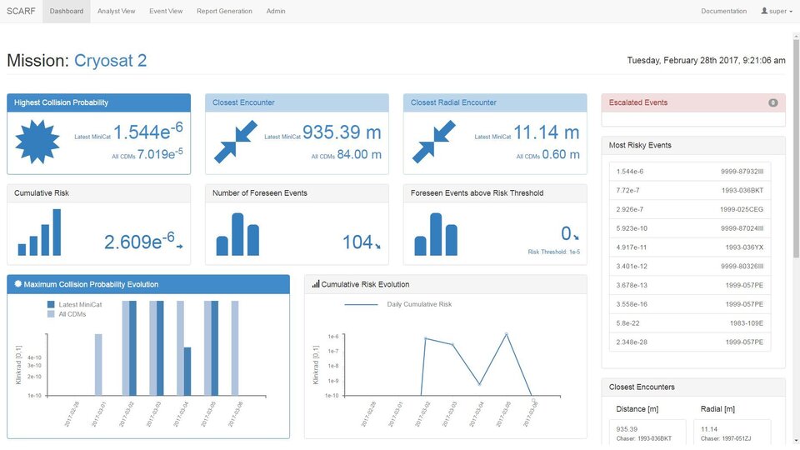Click the trend arrow beside 2.609e-6
Screen dimensions: 800x450
[180, 247]
